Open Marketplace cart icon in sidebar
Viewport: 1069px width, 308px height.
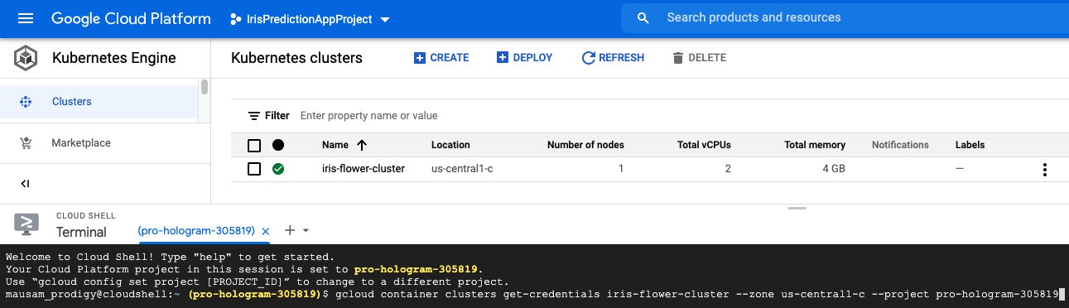click(25, 143)
